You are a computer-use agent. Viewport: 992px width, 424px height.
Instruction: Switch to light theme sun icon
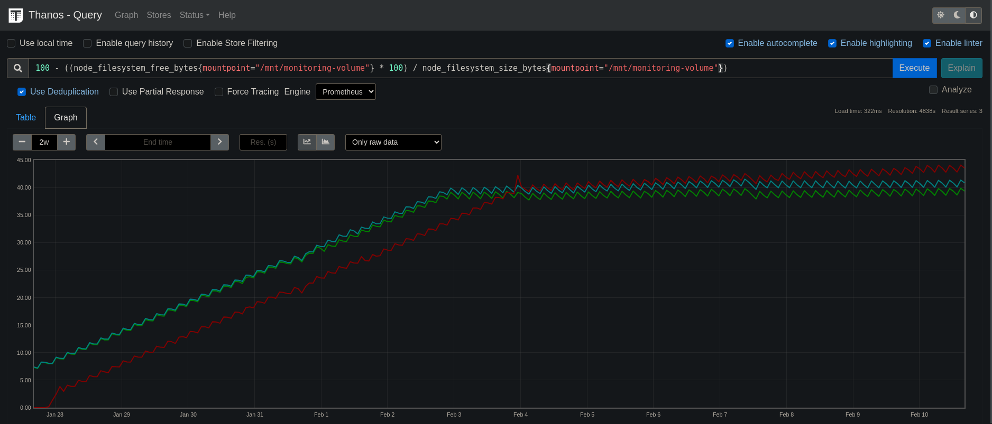tap(941, 15)
